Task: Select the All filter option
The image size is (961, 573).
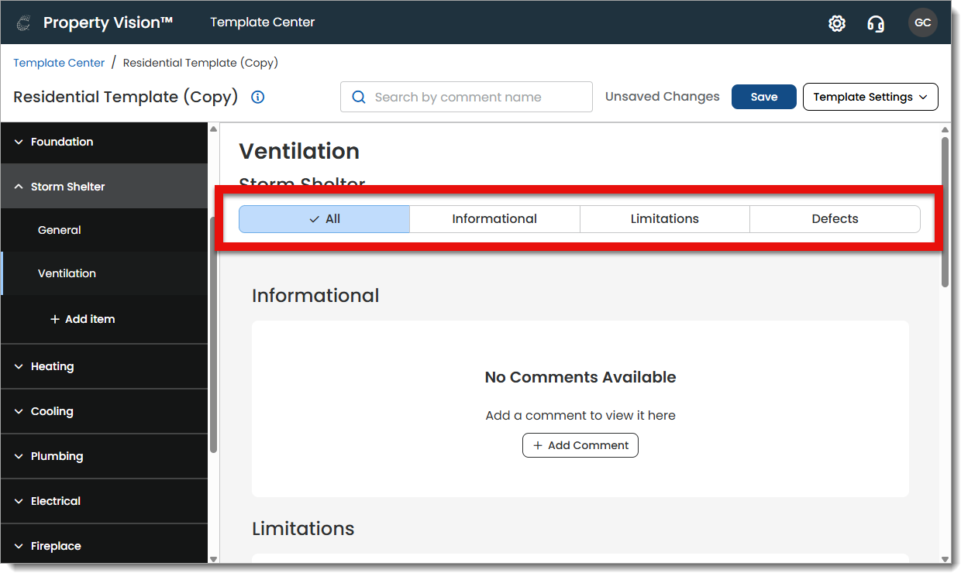Action: (324, 219)
